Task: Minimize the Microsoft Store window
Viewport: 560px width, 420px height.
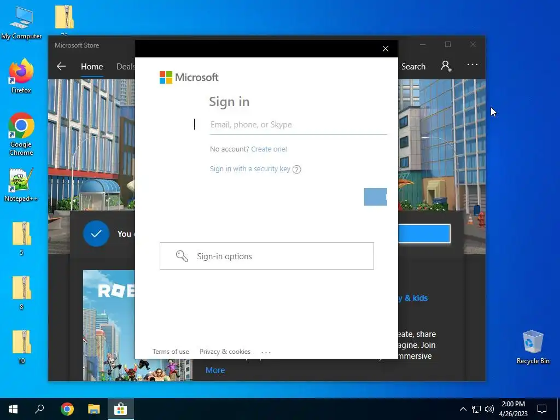Action: point(423,44)
